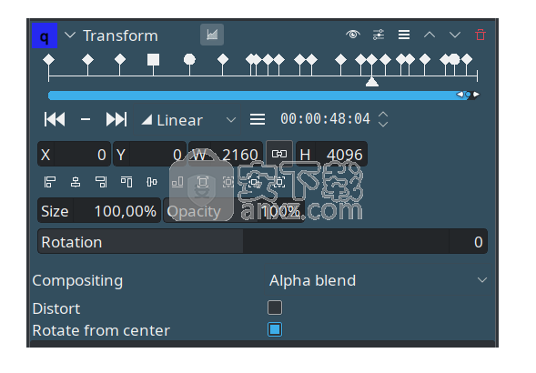Open the presets sliders icon
The width and height of the screenshot is (536, 373).
click(379, 35)
